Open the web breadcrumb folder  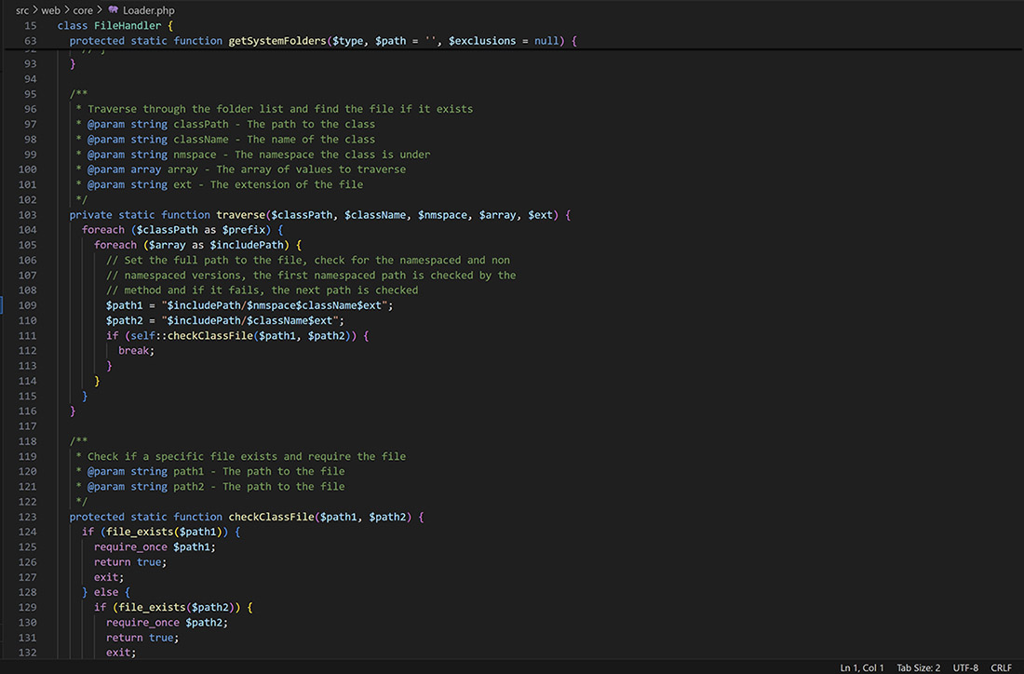tap(50, 10)
